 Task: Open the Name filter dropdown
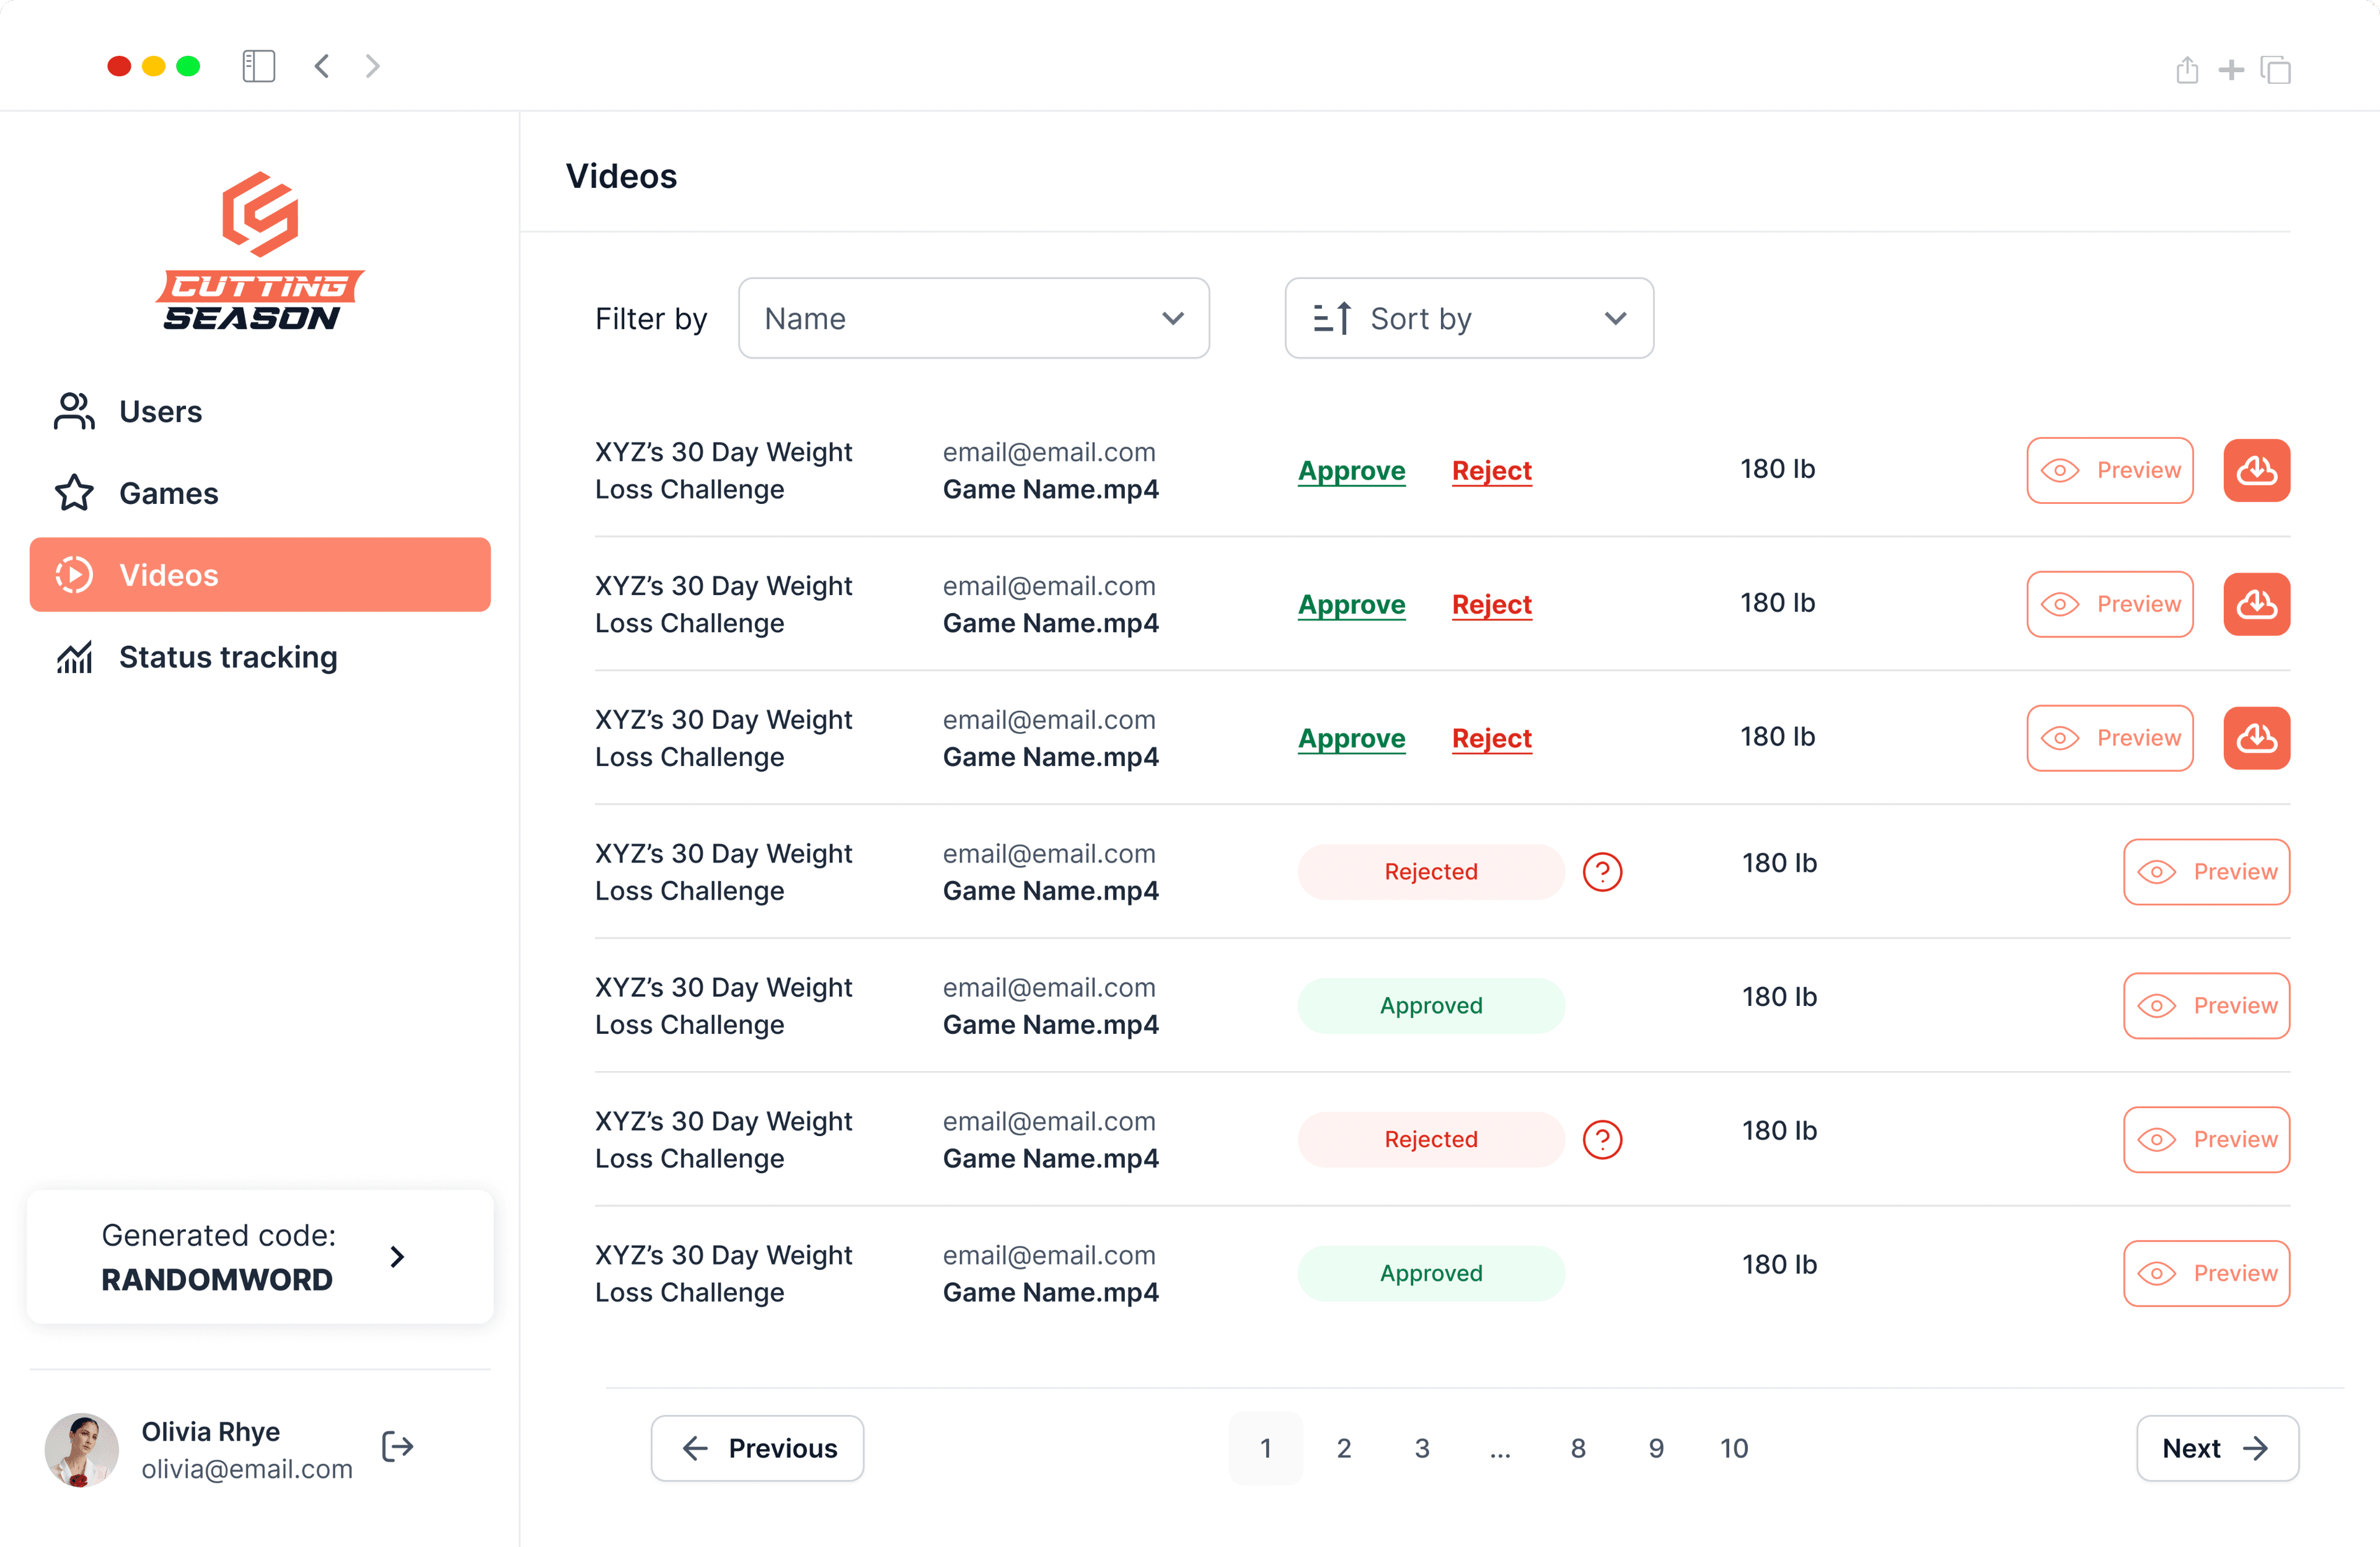(973, 318)
